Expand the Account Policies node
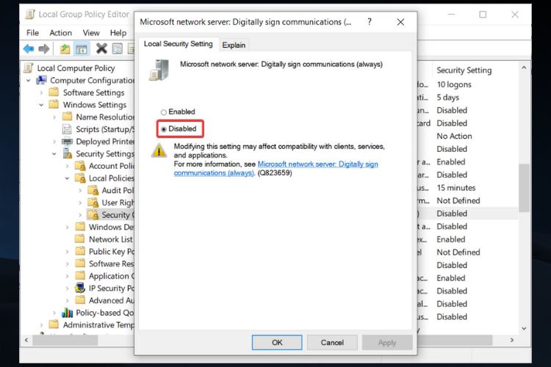The height and width of the screenshot is (367, 551). (x=68, y=166)
